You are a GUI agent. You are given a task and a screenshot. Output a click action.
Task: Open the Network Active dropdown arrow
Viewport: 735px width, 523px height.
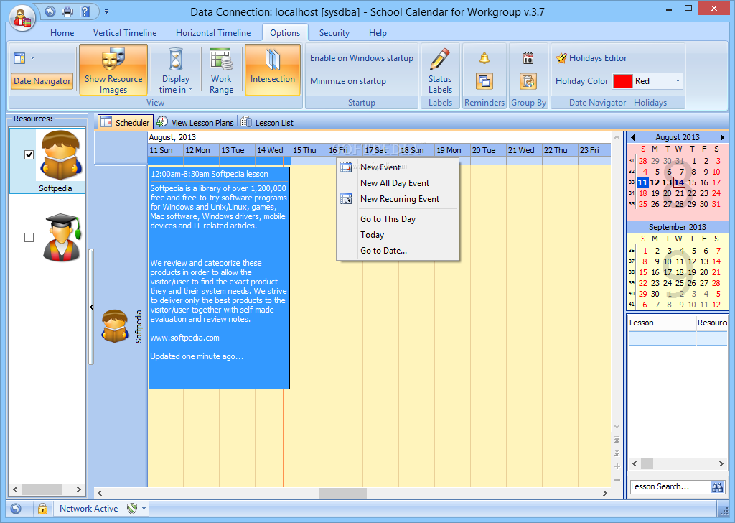tap(144, 509)
